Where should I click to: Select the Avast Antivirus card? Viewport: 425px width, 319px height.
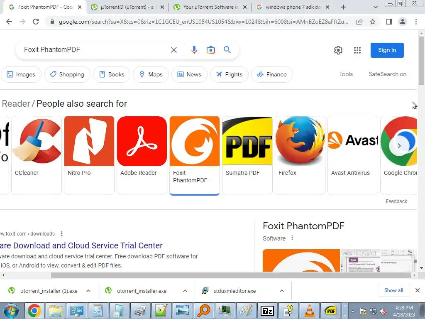pos(353,155)
